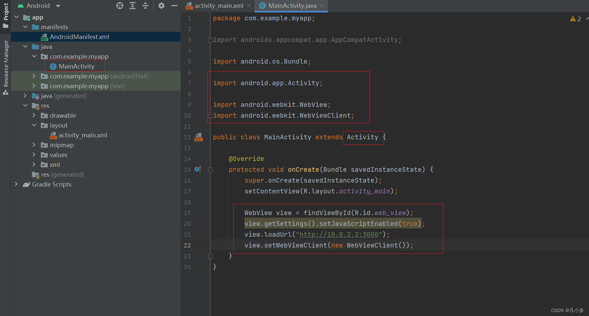Click the Gradle Scripts elephant icon
The image size is (589, 316).
27,185
